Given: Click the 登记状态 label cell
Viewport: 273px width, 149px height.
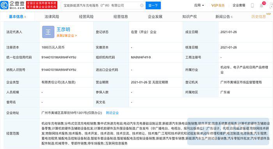Looking at the screenshot, I should coord(111,32).
